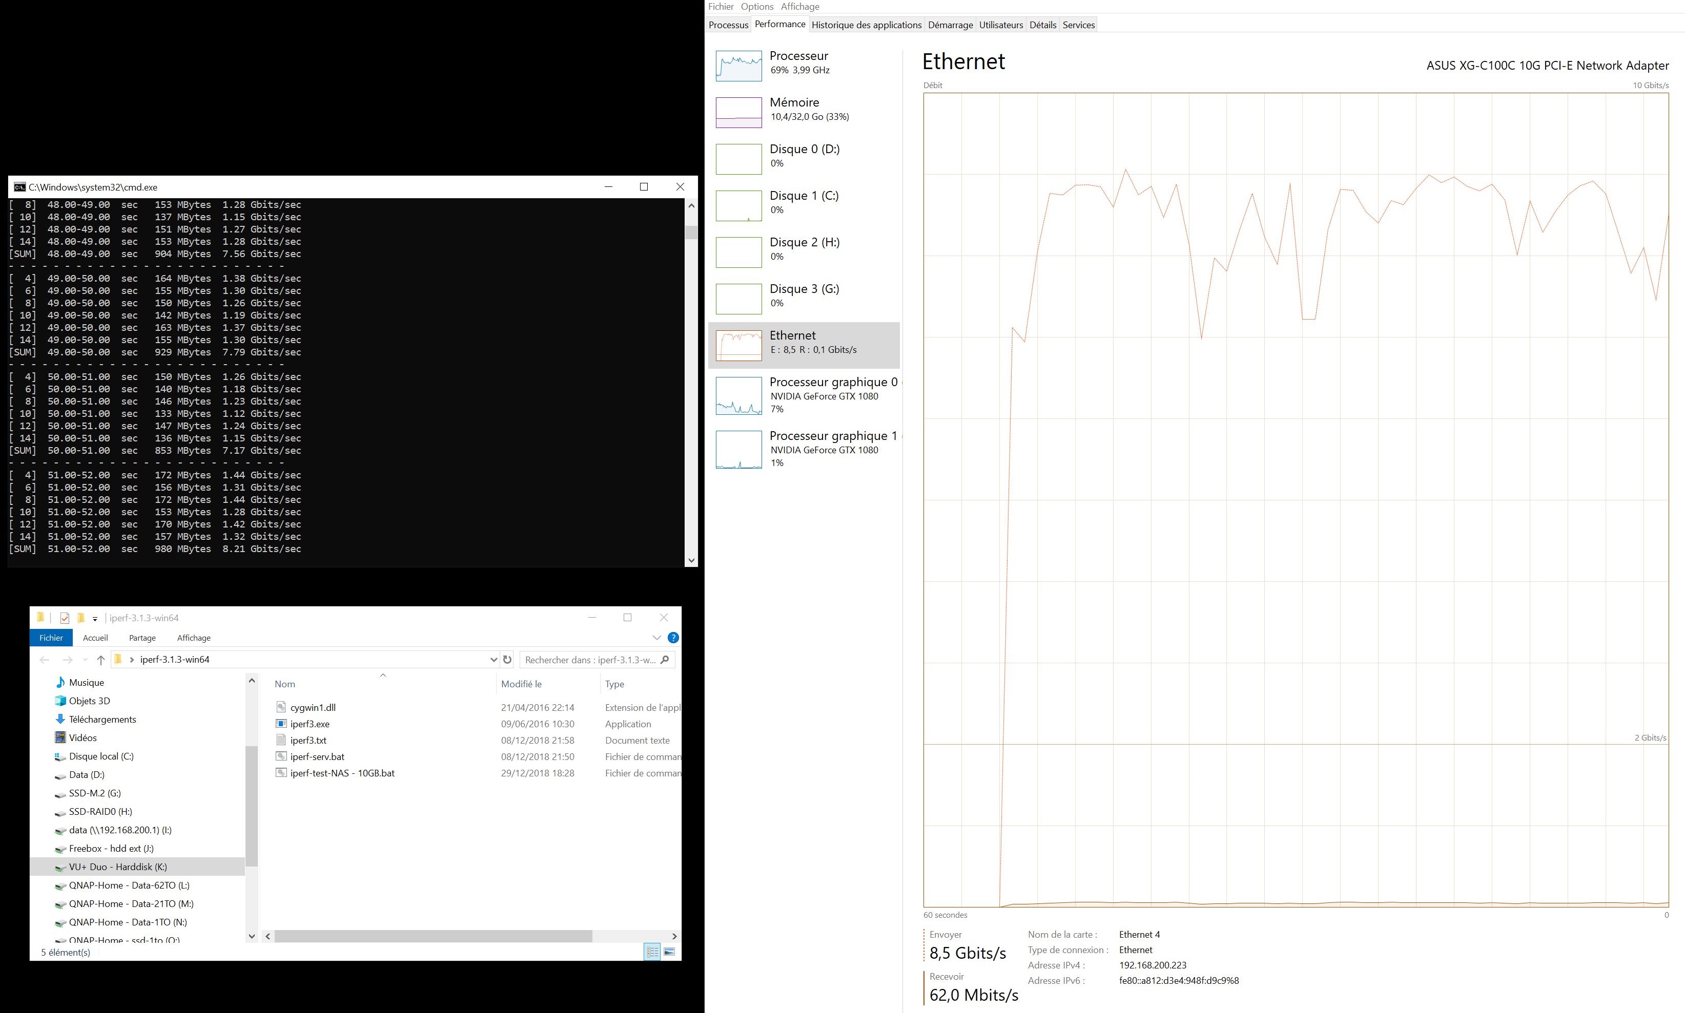Switch to the Démarrage tab

coord(950,25)
